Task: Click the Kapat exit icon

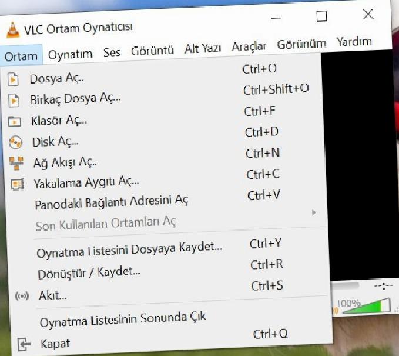Action: pyautogui.click(x=24, y=344)
